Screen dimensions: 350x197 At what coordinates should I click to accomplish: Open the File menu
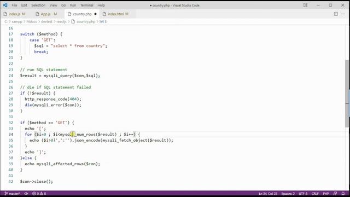(14, 5)
